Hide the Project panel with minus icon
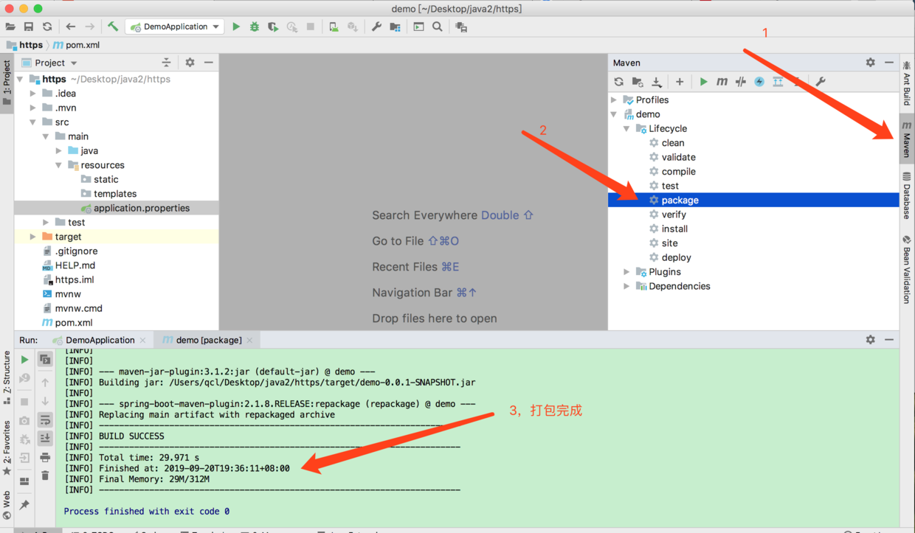This screenshot has width=915, height=533. click(209, 63)
